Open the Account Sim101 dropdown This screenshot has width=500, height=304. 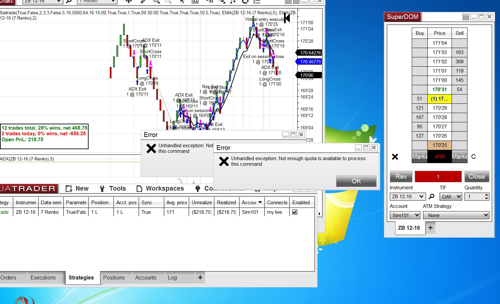point(405,215)
